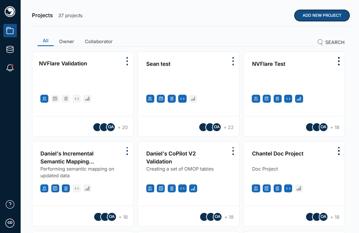Open the CD user profile avatar
Viewport: 359px width, 233px height.
pos(10,223)
